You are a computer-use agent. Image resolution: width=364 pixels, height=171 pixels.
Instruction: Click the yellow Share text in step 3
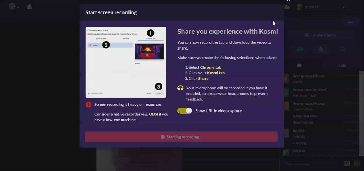tap(203, 78)
